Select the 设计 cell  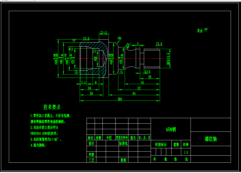[91, 143]
